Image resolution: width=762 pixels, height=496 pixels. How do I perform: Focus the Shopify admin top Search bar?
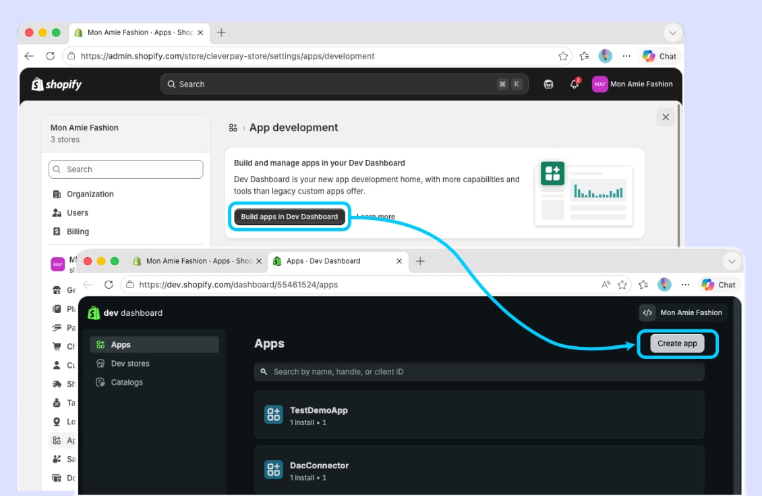344,84
